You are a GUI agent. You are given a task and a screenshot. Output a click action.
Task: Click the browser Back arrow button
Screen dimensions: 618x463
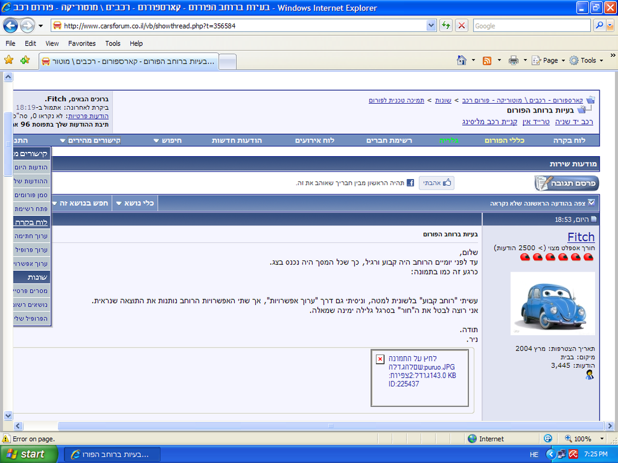[x=11, y=26]
